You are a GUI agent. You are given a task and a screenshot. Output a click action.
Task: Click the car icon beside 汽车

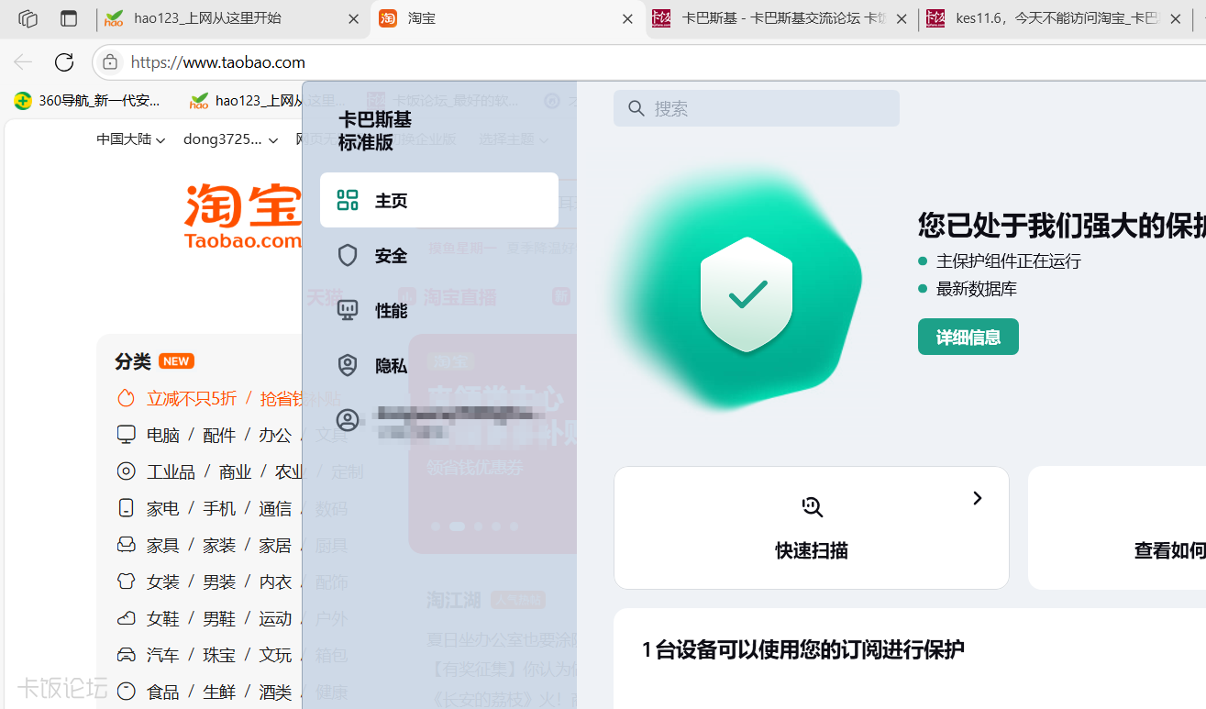pos(126,655)
